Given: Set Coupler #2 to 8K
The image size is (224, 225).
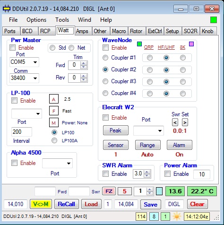Looking at the screenshot, I should [183, 70].
